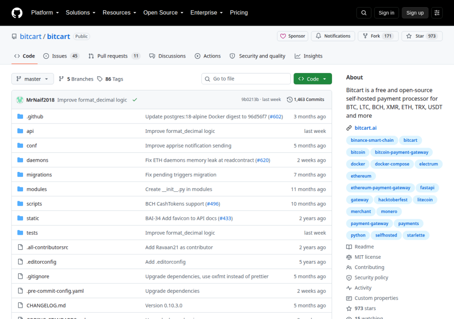The height and width of the screenshot is (319, 454).
Task: Click the .editorconfig file icon
Action: tap(20, 262)
